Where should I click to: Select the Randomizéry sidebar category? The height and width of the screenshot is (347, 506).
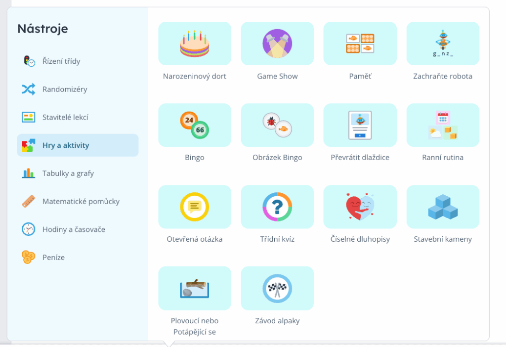(64, 89)
